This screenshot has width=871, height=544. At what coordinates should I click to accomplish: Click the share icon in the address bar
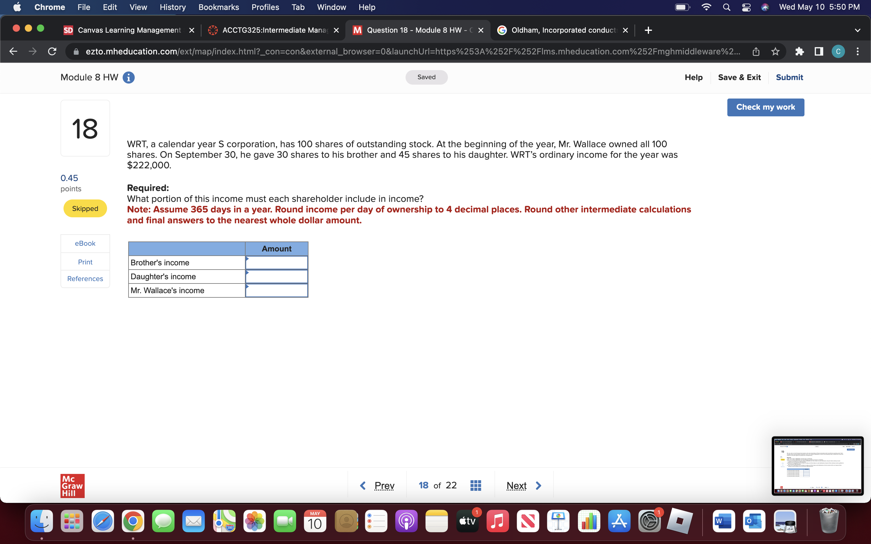click(x=756, y=51)
